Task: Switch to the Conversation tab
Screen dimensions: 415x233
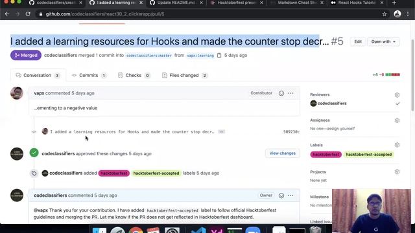Action: [x=38, y=75]
